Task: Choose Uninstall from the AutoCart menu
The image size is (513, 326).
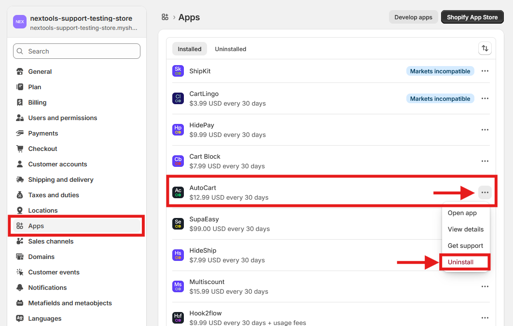Action: click(x=461, y=262)
